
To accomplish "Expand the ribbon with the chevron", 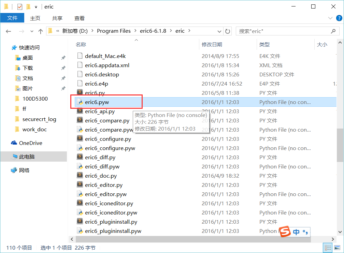I will click(330, 18).
